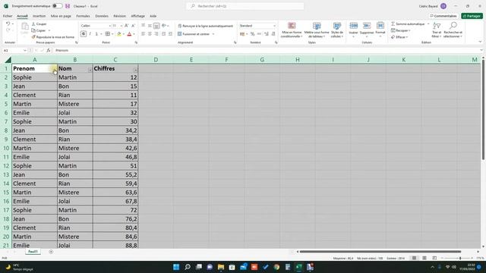Image resolution: width=486 pixels, height=273 pixels.
Task: Open Mettre sous forme de tableau gallery
Action: pos(317,30)
